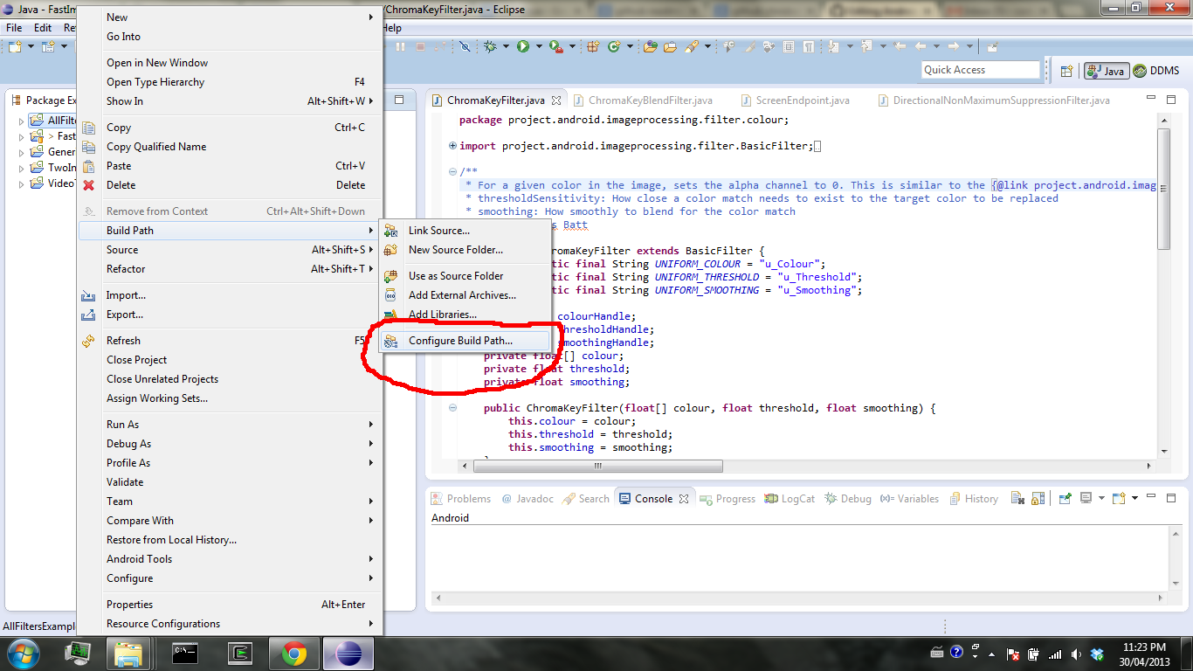Click the command prompt taskbar icon
The image size is (1193, 671).
185,653
